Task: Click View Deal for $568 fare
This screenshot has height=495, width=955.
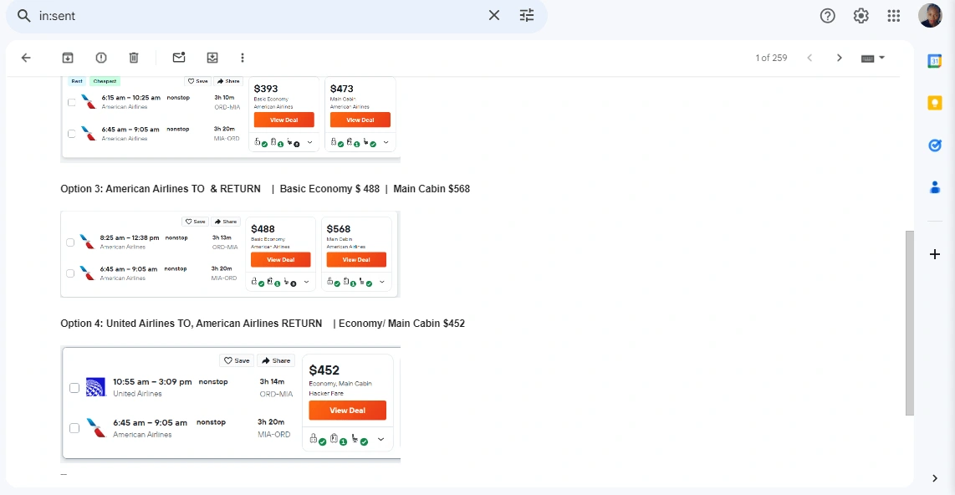Action: point(356,259)
